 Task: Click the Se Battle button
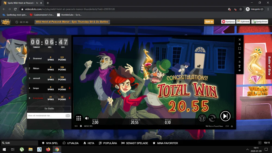(49, 108)
